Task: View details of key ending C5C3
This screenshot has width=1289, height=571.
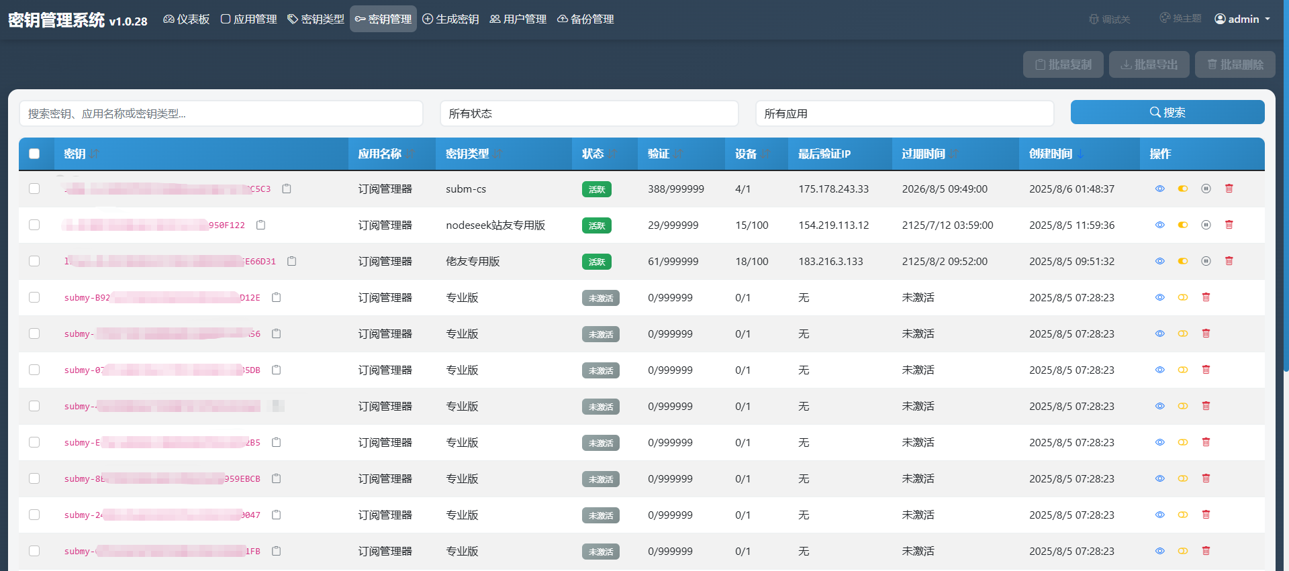Action: (1159, 189)
